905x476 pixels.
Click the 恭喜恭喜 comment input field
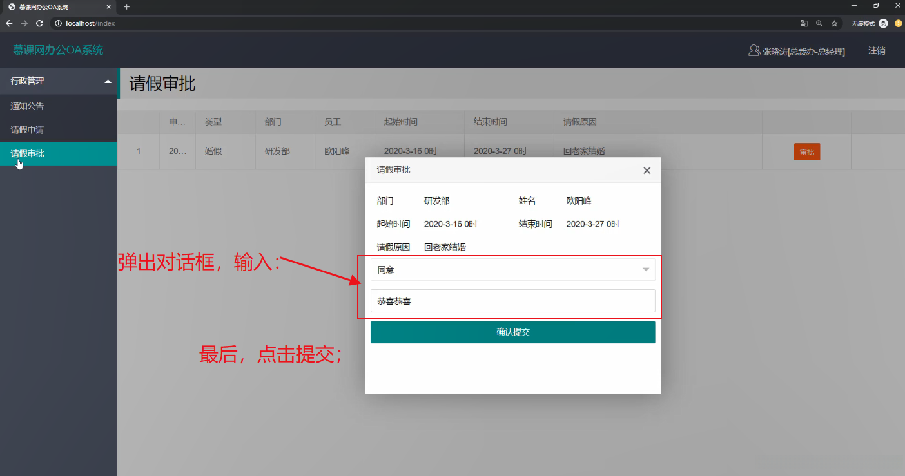pyautogui.click(x=513, y=301)
